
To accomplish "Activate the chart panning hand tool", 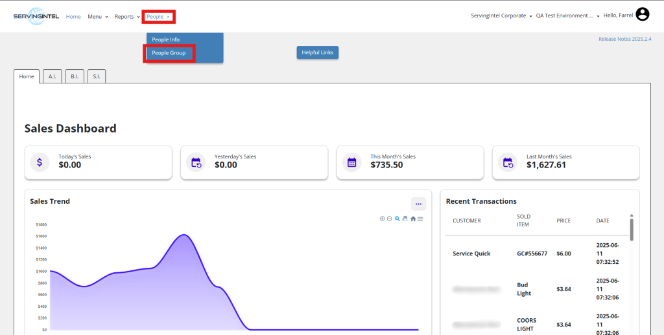I will click(x=405, y=219).
